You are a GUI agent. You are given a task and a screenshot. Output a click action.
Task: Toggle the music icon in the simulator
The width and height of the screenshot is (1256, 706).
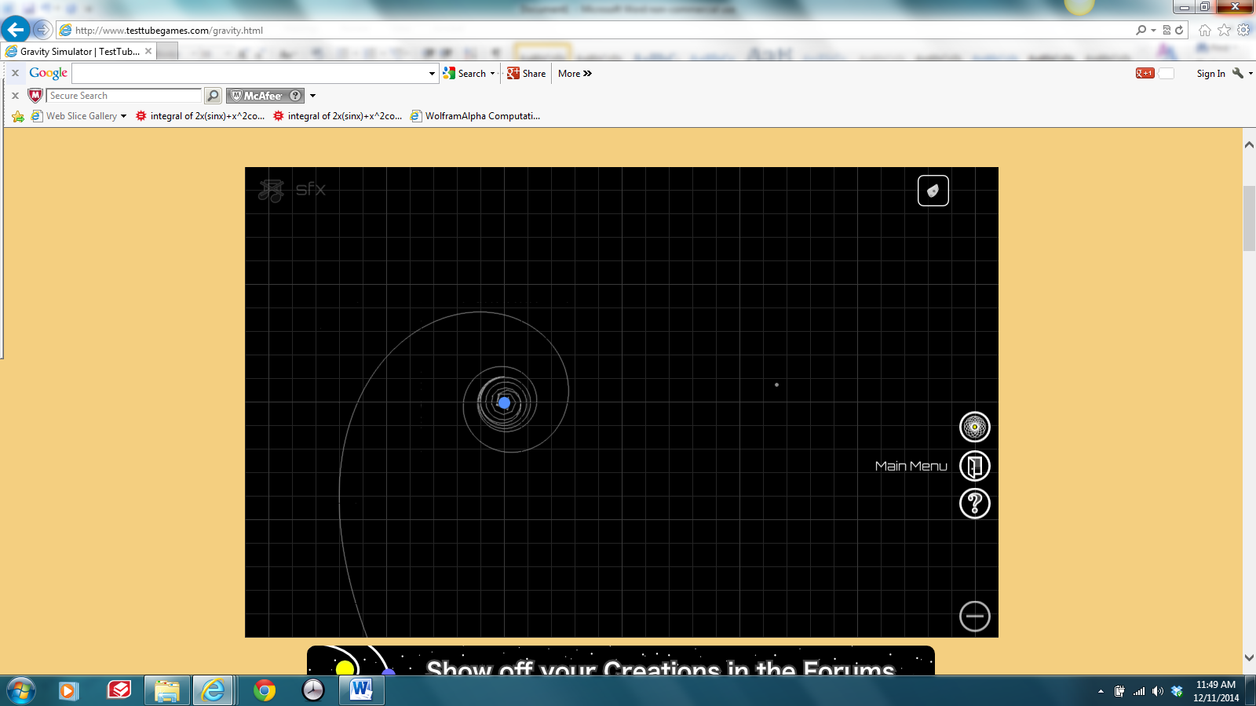click(x=271, y=191)
